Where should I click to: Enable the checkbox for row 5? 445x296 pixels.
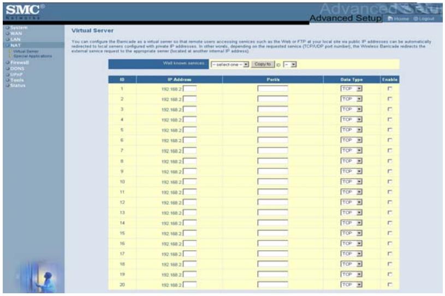[390, 130]
